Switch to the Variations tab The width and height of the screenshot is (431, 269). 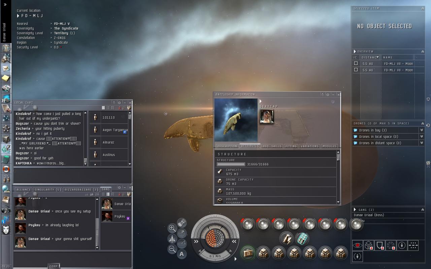[x=309, y=146]
